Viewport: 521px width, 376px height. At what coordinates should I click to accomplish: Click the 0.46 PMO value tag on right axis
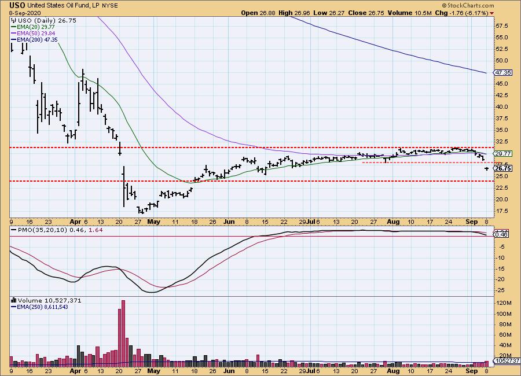pyautogui.click(x=501, y=234)
